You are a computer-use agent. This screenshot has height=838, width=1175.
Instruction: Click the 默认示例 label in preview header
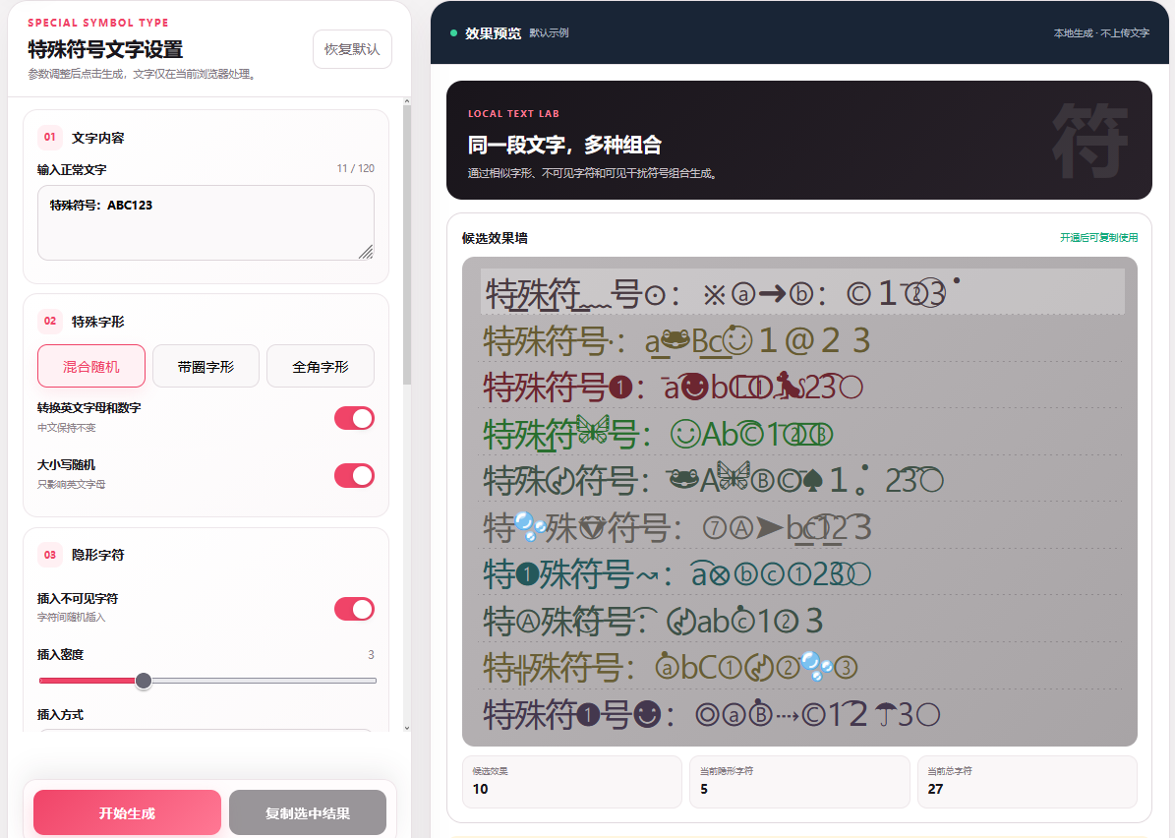(x=550, y=33)
